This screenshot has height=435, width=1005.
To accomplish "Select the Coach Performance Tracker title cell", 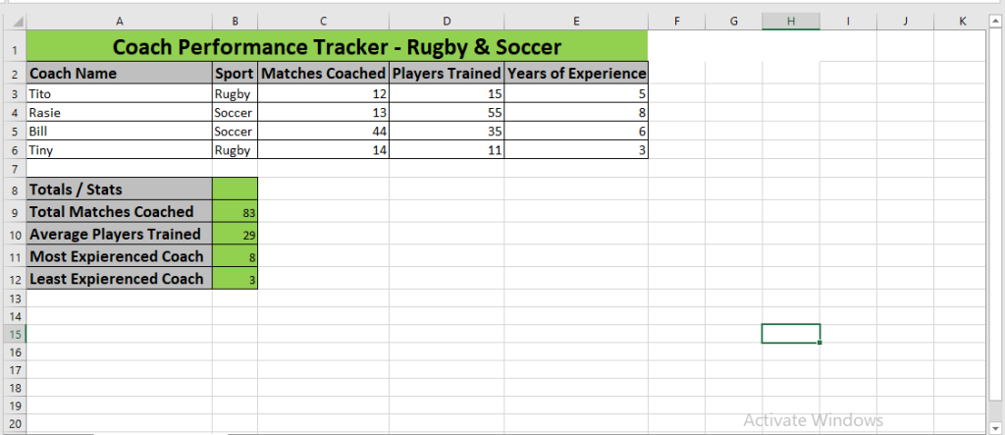I will (x=337, y=46).
